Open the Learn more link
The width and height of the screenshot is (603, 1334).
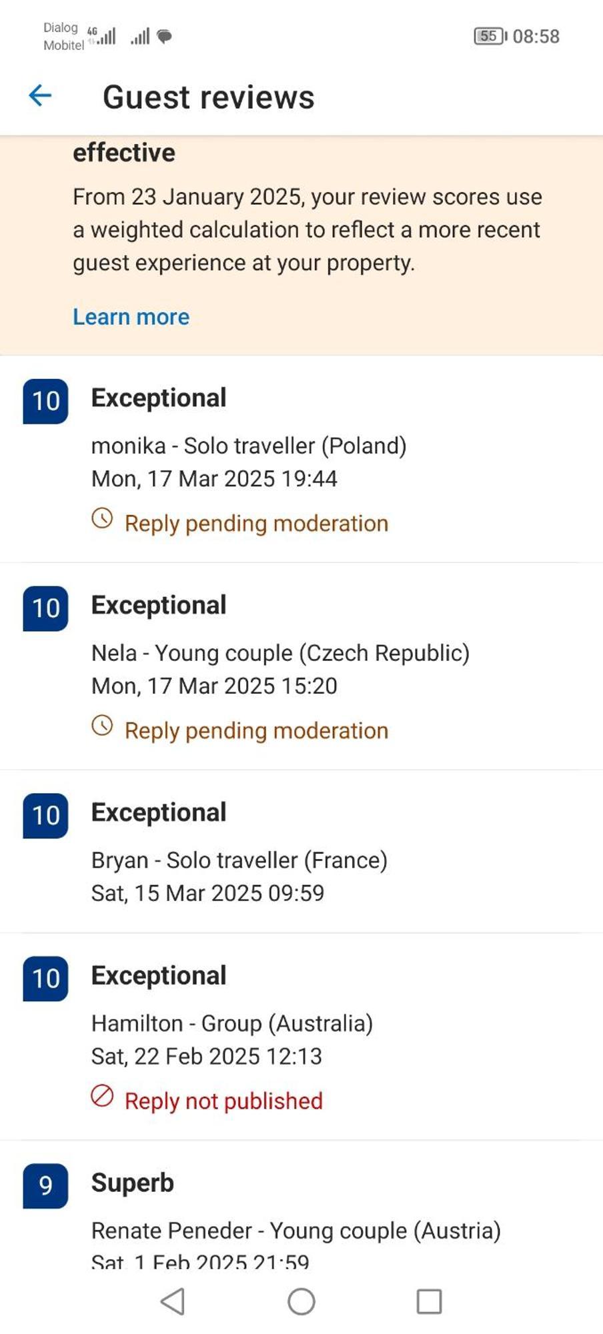(131, 317)
